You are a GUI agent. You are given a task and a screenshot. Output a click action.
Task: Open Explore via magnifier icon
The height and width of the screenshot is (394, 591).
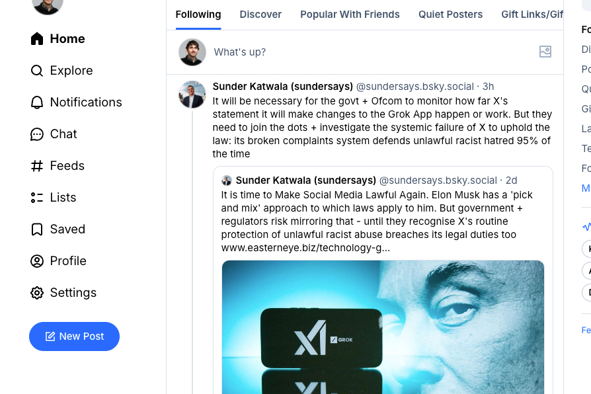pyautogui.click(x=37, y=71)
